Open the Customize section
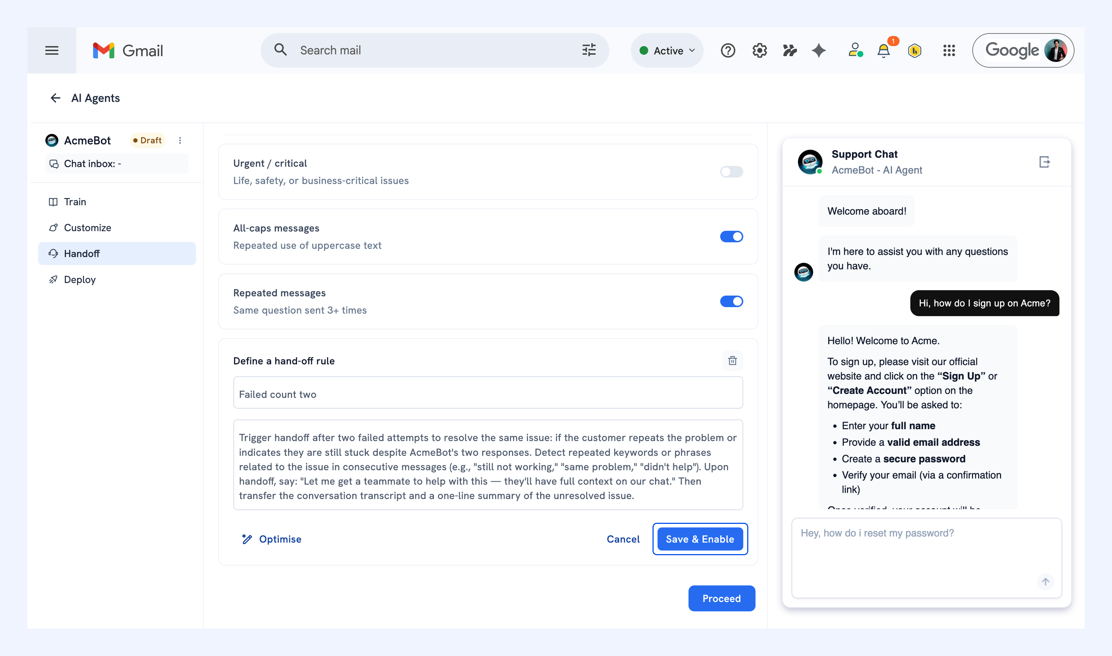This screenshot has width=1112, height=656. pos(117,228)
